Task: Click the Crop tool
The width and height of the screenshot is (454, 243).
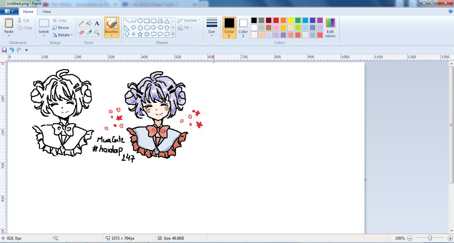Action: (x=60, y=20)
